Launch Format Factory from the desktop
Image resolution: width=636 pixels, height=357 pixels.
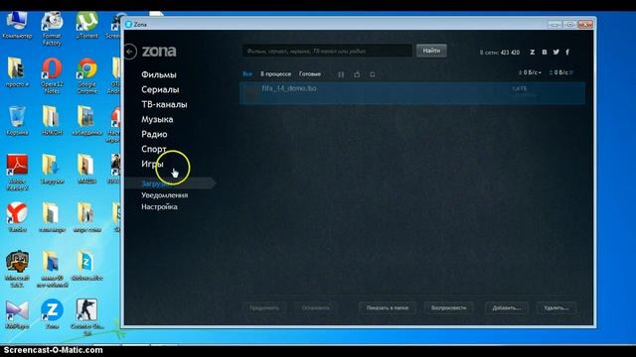(x=52, y=29)
